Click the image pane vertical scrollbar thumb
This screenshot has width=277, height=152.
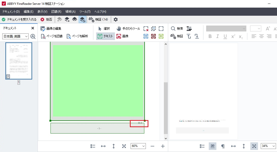pos(166,108)
